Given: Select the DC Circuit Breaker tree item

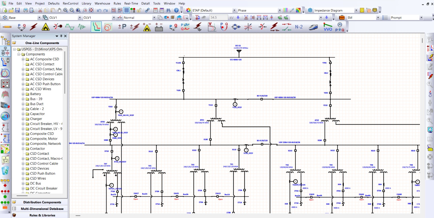Looking at the screenshot, I should (x=44, y=189).
